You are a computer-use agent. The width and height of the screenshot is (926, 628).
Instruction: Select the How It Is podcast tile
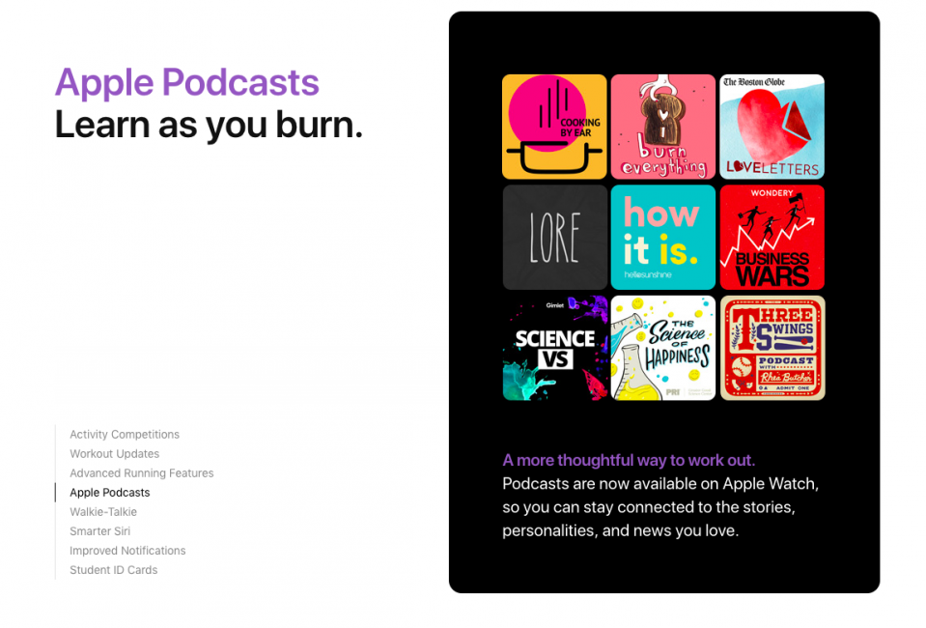[x=662, y=237]
